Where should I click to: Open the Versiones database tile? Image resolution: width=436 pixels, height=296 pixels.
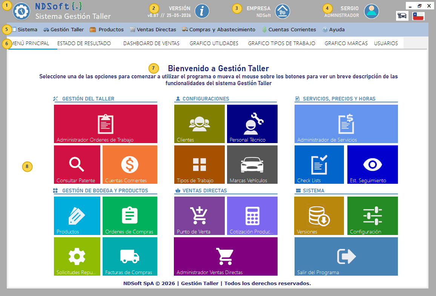coord(319,216)
